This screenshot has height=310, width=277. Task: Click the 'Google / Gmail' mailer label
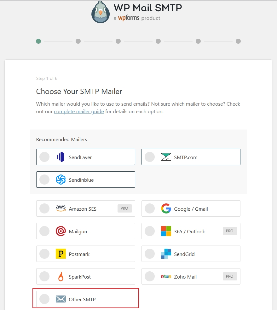pyautogui.click(x=191, y=209)
